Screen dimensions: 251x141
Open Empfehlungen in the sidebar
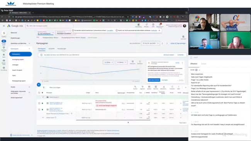tap(15, 38)
